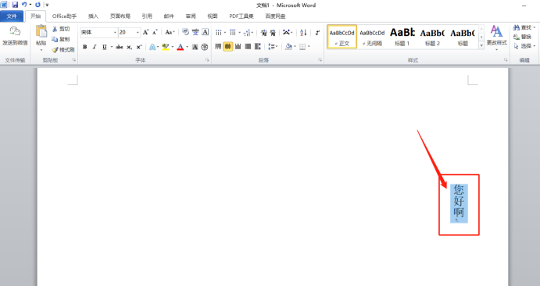Click the Enclose Characters circled icon
The image size is (540, 286).
[205, 47]
